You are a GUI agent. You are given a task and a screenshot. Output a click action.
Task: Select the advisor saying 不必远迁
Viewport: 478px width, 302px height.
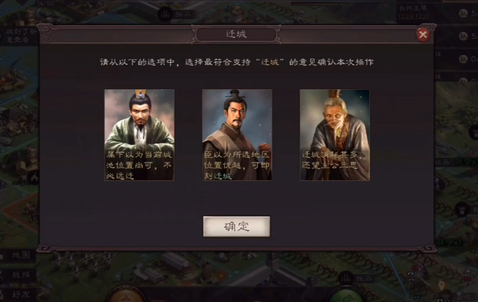pyautogui.click(x=140, y=135)
